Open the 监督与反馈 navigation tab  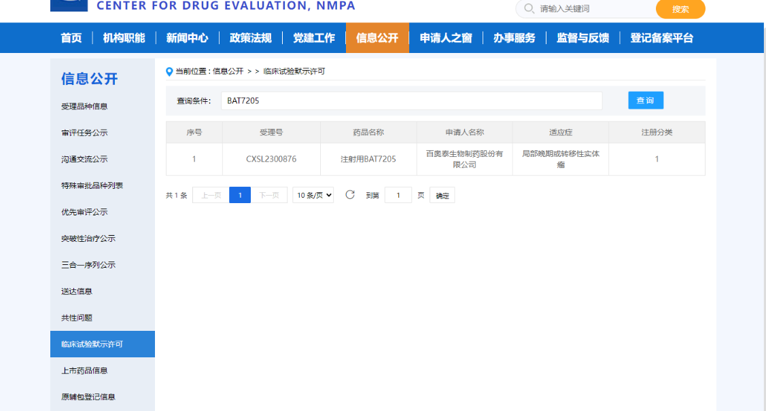point(582,38)
